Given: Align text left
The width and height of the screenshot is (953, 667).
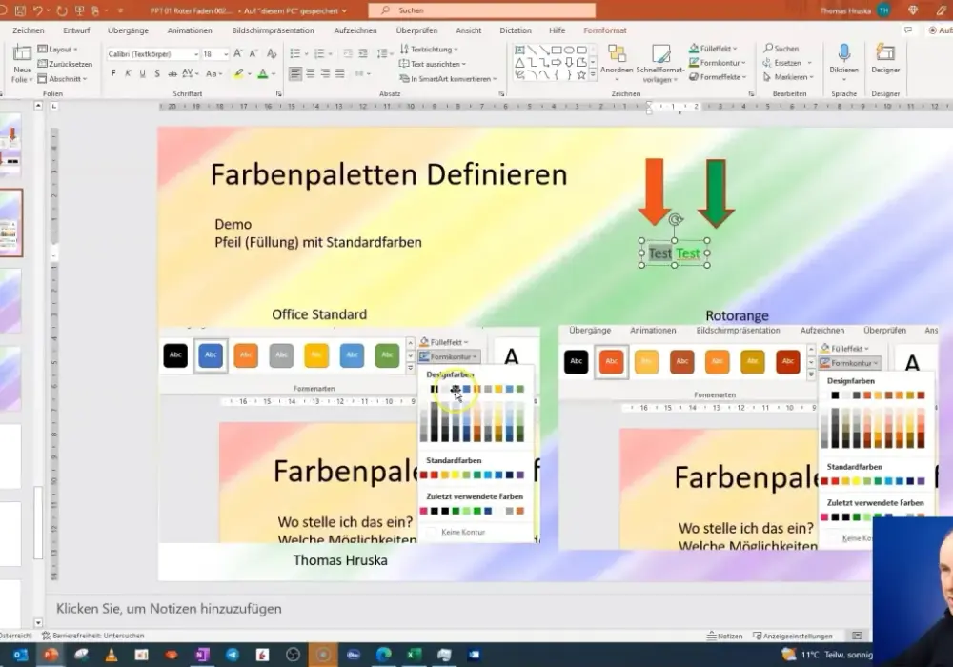Looking at the screenshot, I should [295, 73].
